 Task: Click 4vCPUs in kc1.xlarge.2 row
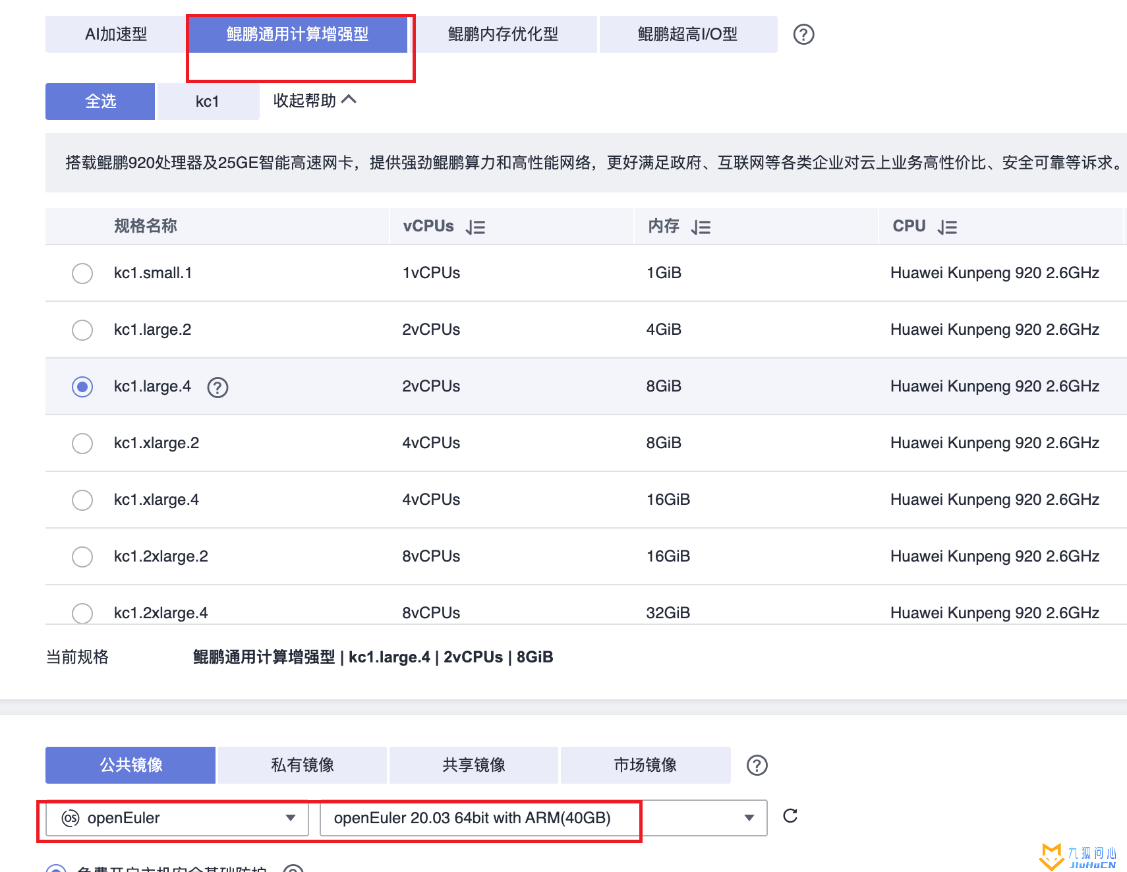(431, 443)
